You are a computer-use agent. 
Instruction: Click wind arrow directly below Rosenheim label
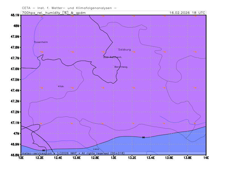[42, 52]
